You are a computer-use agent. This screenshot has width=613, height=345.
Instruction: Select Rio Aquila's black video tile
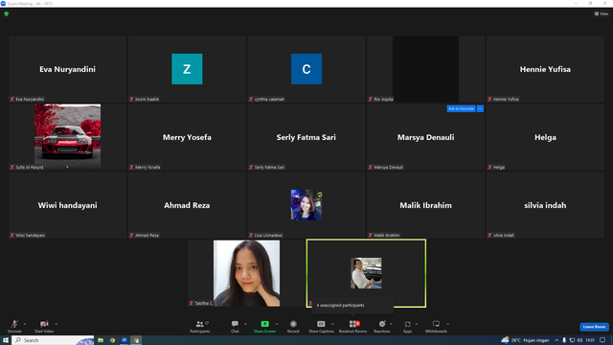click(x=425, y=69)
